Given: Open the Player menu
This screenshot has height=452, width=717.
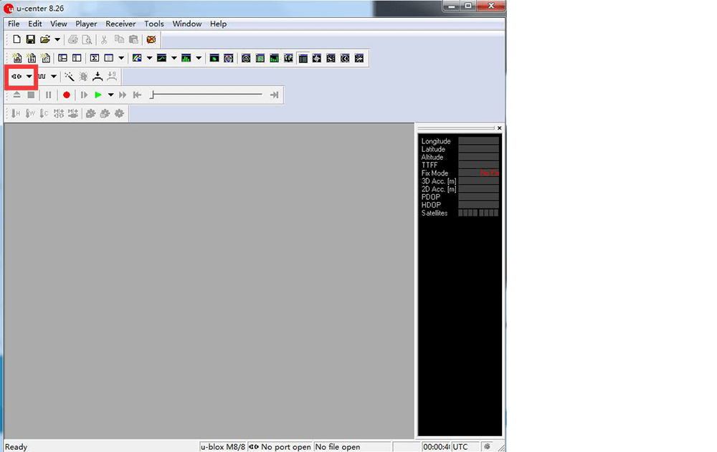Looking at the screenshot, I should (x=86, y=24).
